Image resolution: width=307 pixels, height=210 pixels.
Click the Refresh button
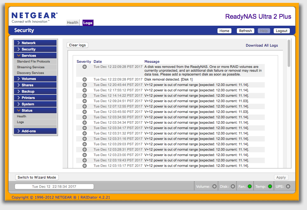(245, 31)
